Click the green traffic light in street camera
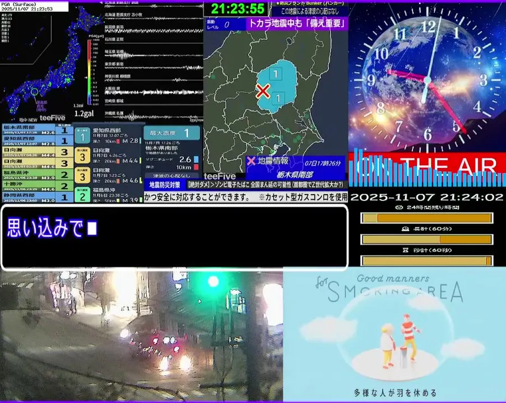 pos(213,282)
